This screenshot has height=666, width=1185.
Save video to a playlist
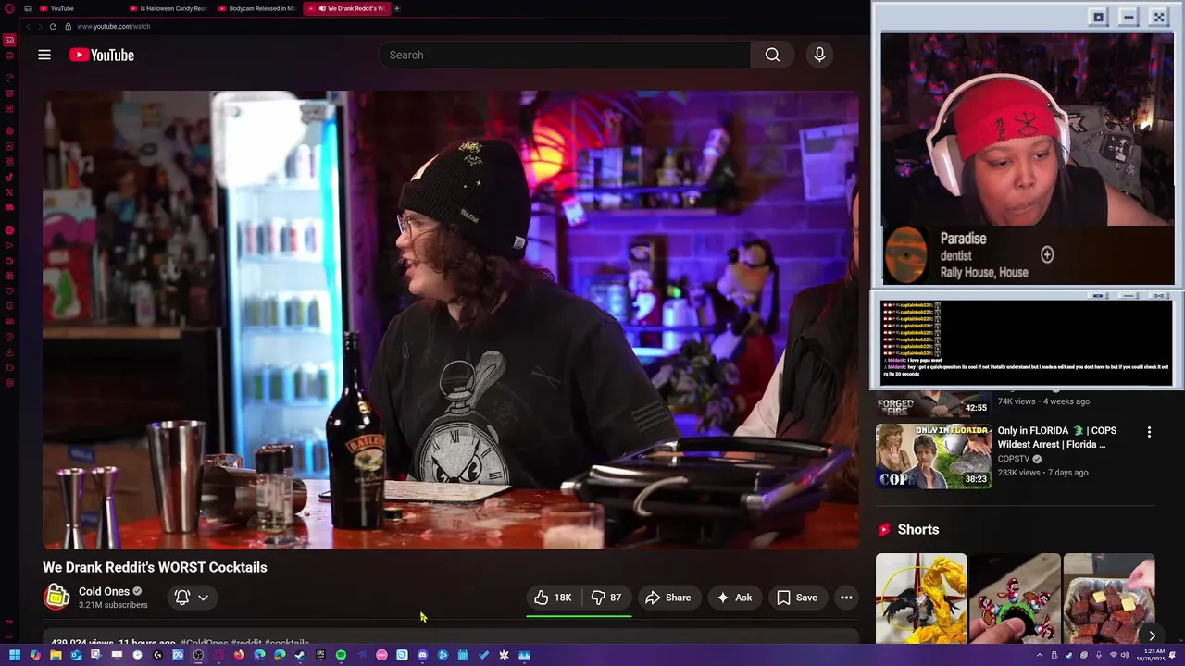click(797, 598)
